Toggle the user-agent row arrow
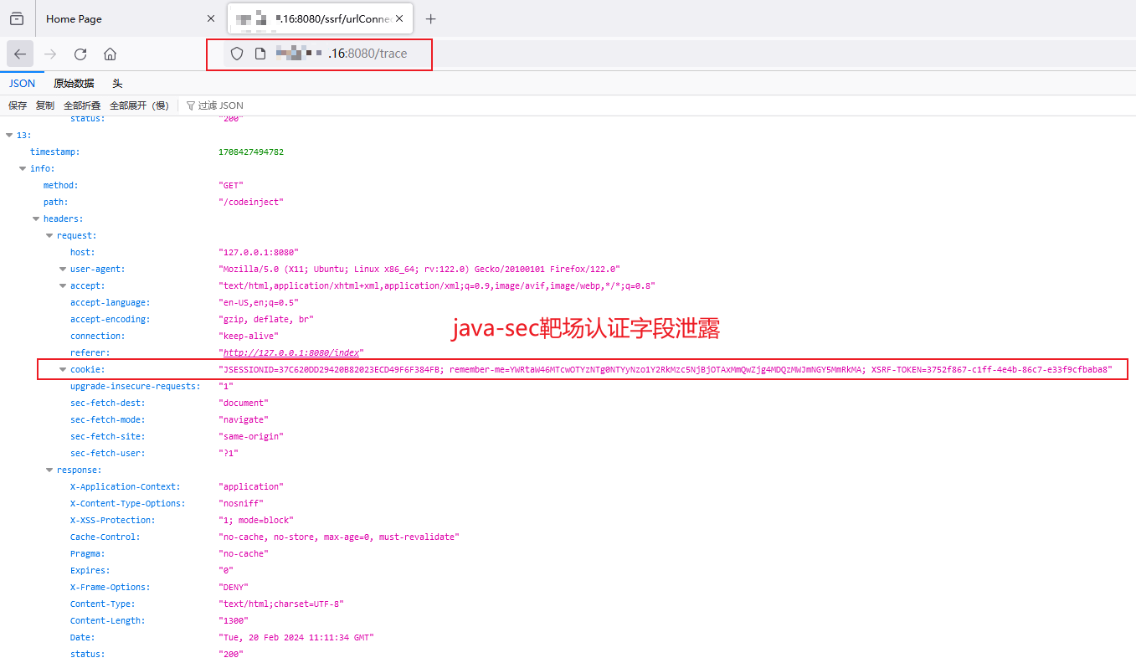Viewport: 1136px width, 663px height. pyautogui.click(x=63, y=269)
